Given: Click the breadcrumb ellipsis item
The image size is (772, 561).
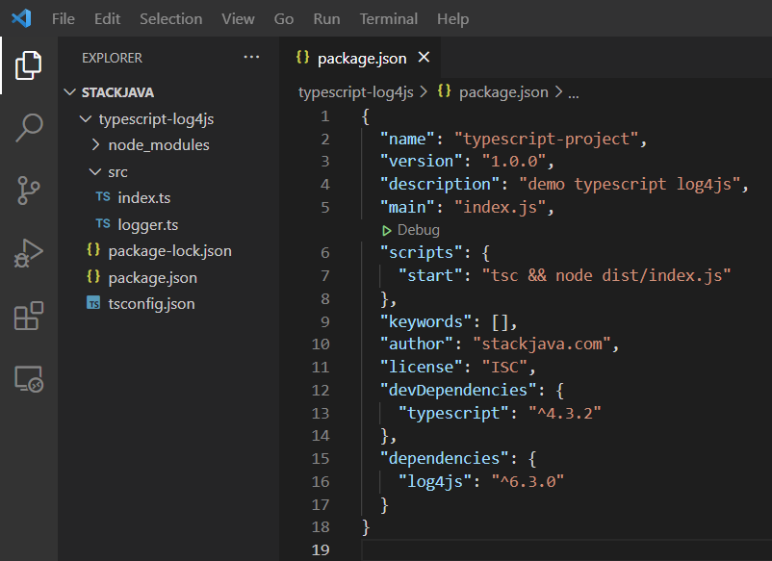Looking at the screenshot, I should pyautogui.click(x=574, y=93).
